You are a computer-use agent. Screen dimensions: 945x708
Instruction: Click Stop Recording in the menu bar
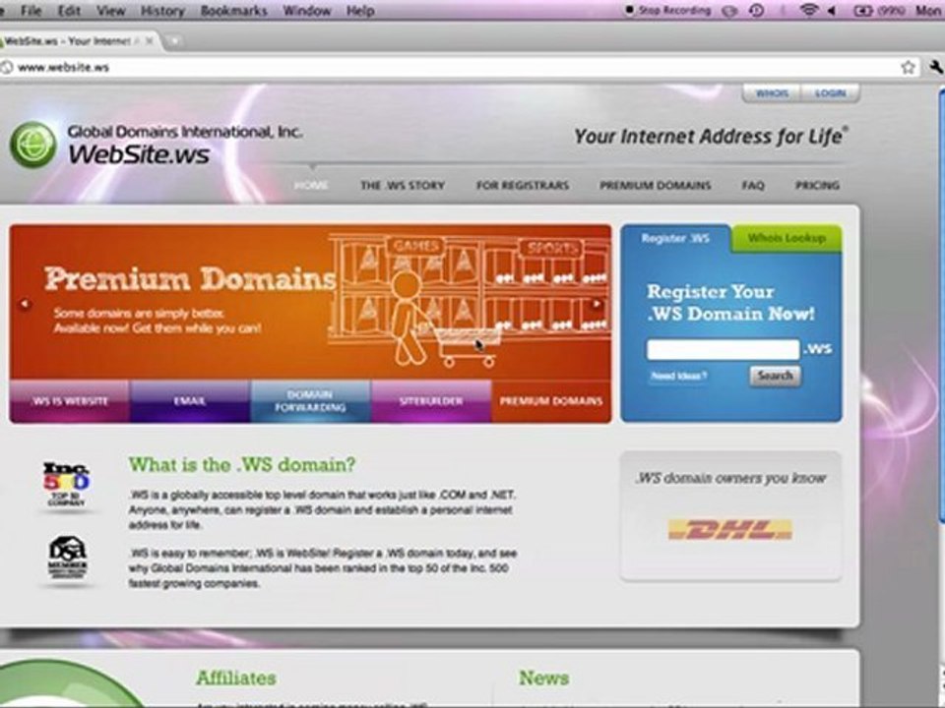667,10
